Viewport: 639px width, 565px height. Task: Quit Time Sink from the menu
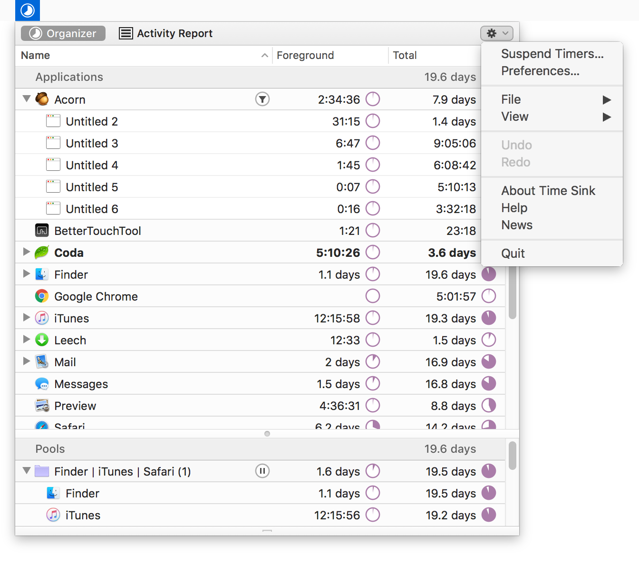552,253
